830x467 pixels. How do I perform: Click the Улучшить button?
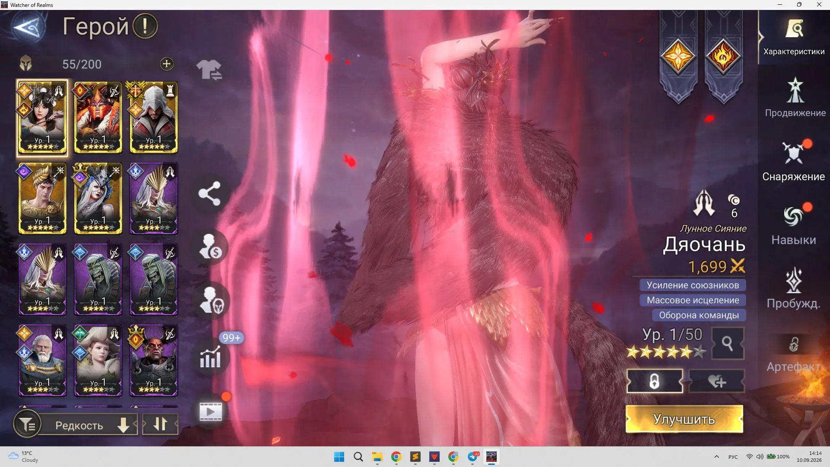click(684, 419)
